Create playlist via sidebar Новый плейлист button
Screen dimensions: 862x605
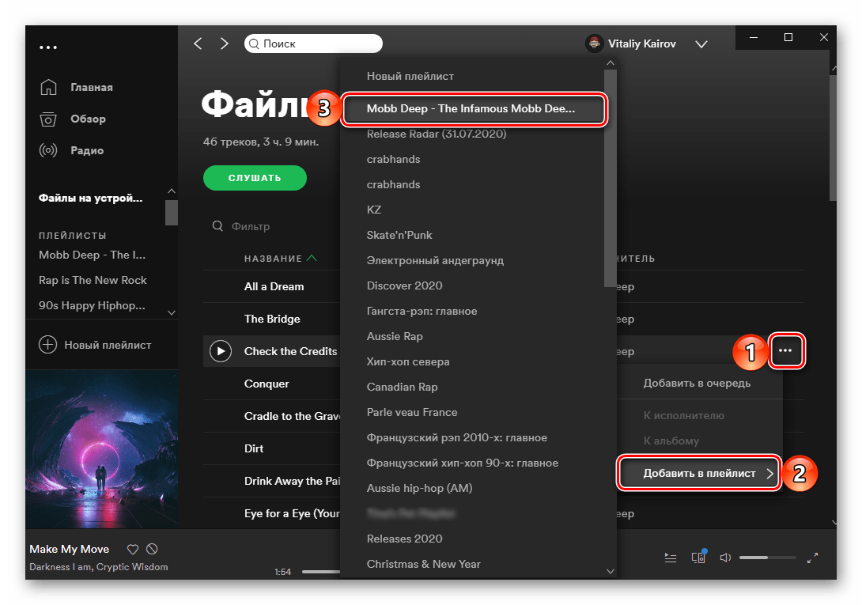point(95,345)
